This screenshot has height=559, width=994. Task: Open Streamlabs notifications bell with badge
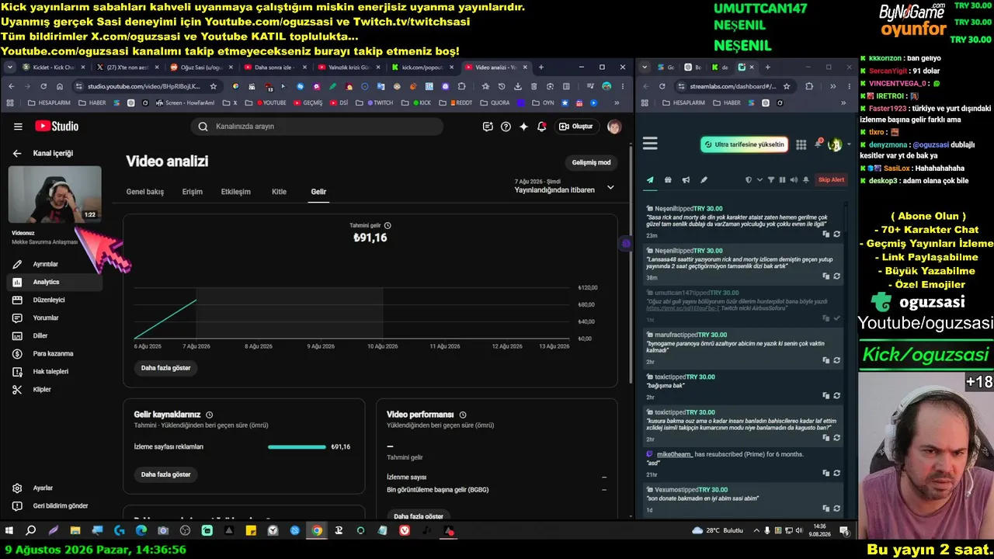point(818,144)
